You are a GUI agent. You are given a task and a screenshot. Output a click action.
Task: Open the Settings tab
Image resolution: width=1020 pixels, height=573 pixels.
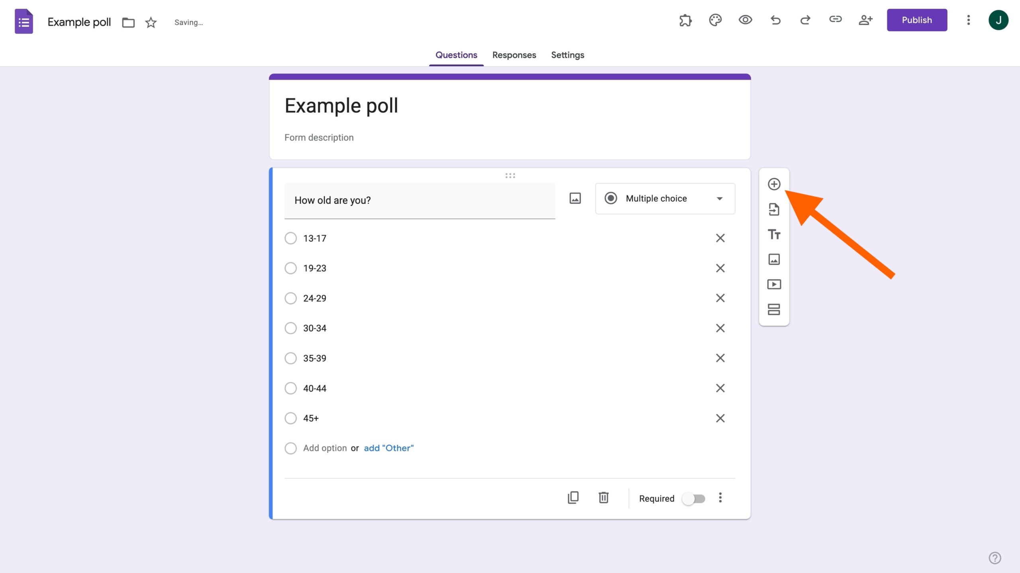(567, 55)
